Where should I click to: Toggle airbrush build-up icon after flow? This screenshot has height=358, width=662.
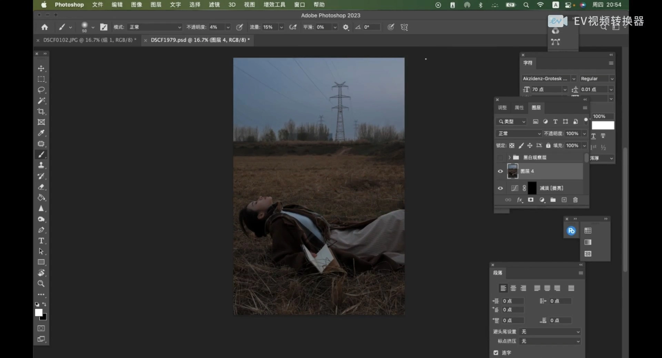click(293, 27)
